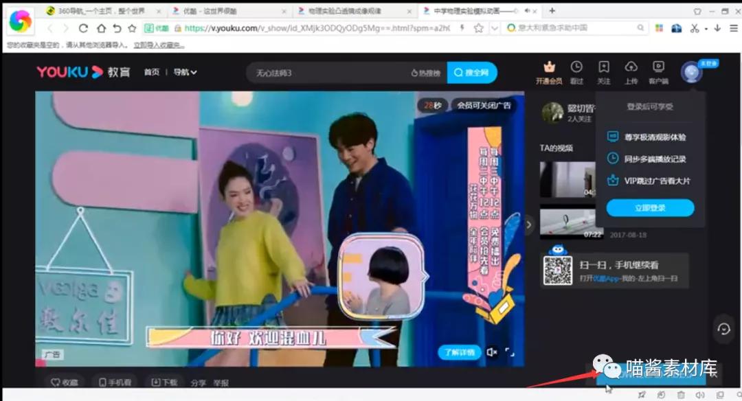Switch to the 360导航 browser tab
Viewport: 742px width, 401px height.
click(95, 11)
